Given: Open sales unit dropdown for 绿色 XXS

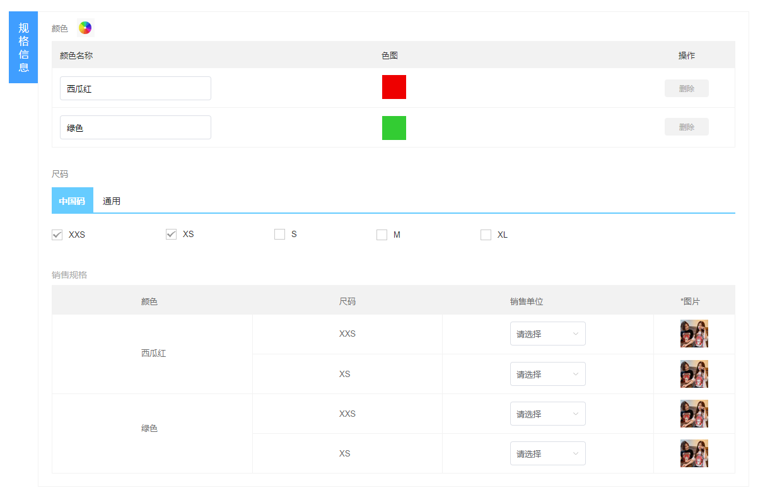Looking at the screenshot, I should pyautogui.click(x=548, y=414).
